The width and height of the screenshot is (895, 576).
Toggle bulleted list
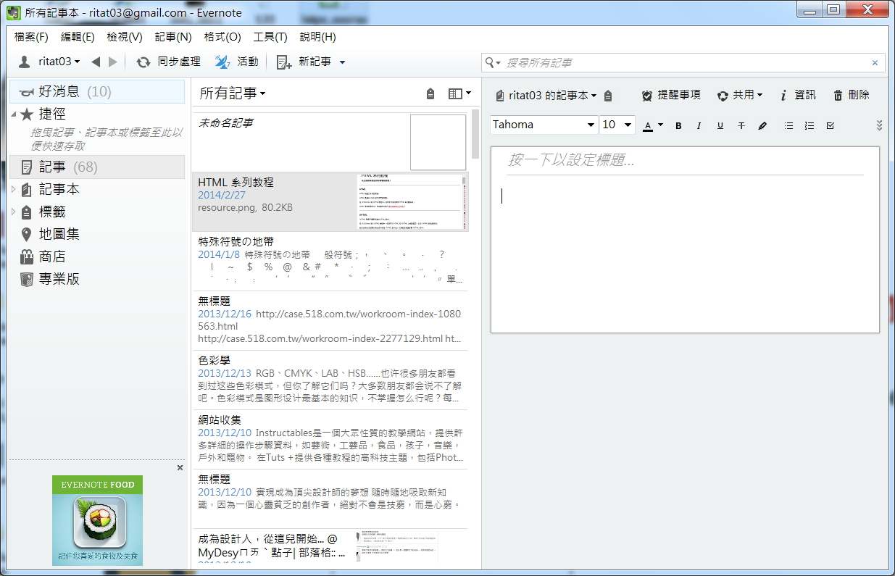click(x=788, y=125)
